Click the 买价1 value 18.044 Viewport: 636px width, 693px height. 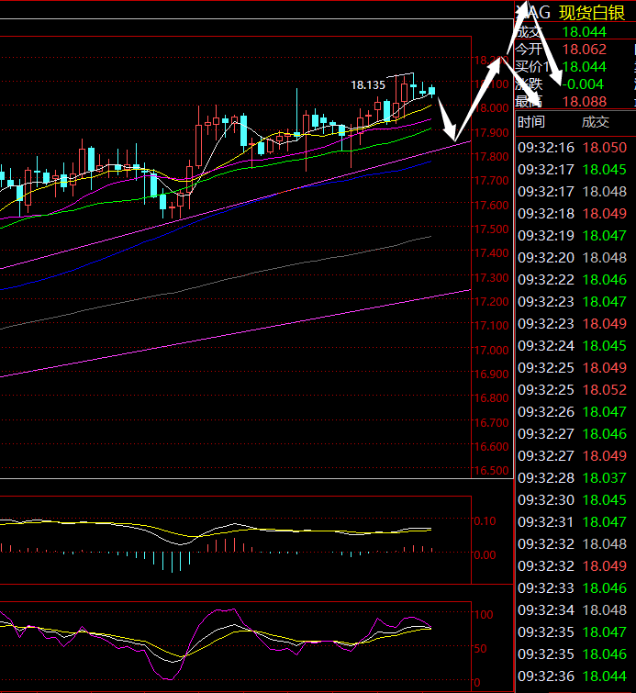click(x=584, y=67)
